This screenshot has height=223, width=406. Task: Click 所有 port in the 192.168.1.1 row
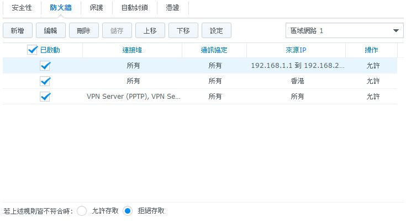click(133, 66)
